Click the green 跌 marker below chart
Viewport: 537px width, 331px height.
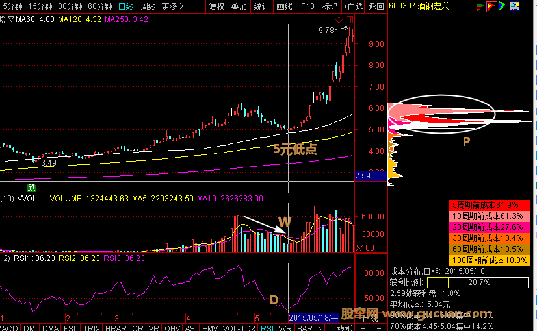point(31,188)
